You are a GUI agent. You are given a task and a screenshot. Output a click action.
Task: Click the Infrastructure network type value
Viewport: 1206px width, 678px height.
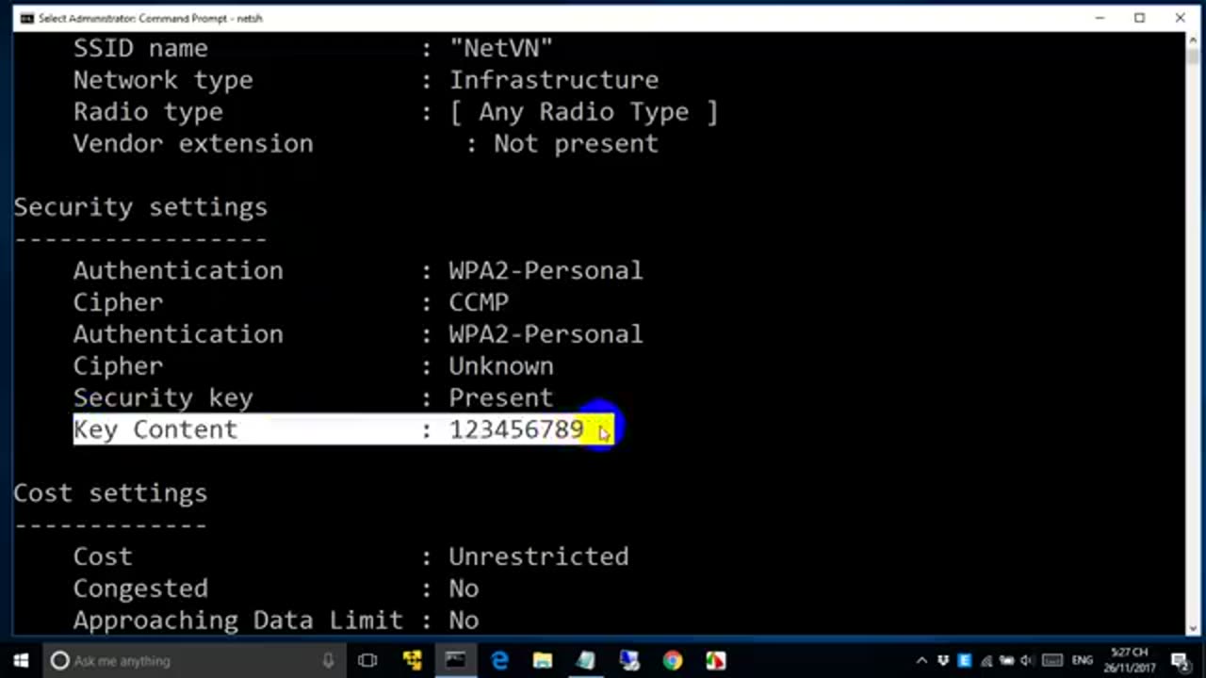554,80
